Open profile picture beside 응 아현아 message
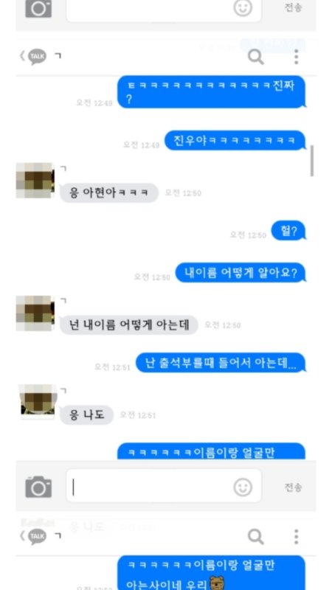Viewport: 332px width, 590px height. pos(35,180)
